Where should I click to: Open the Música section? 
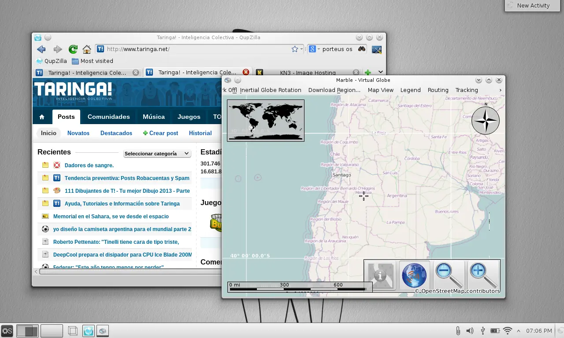(154, 117)
